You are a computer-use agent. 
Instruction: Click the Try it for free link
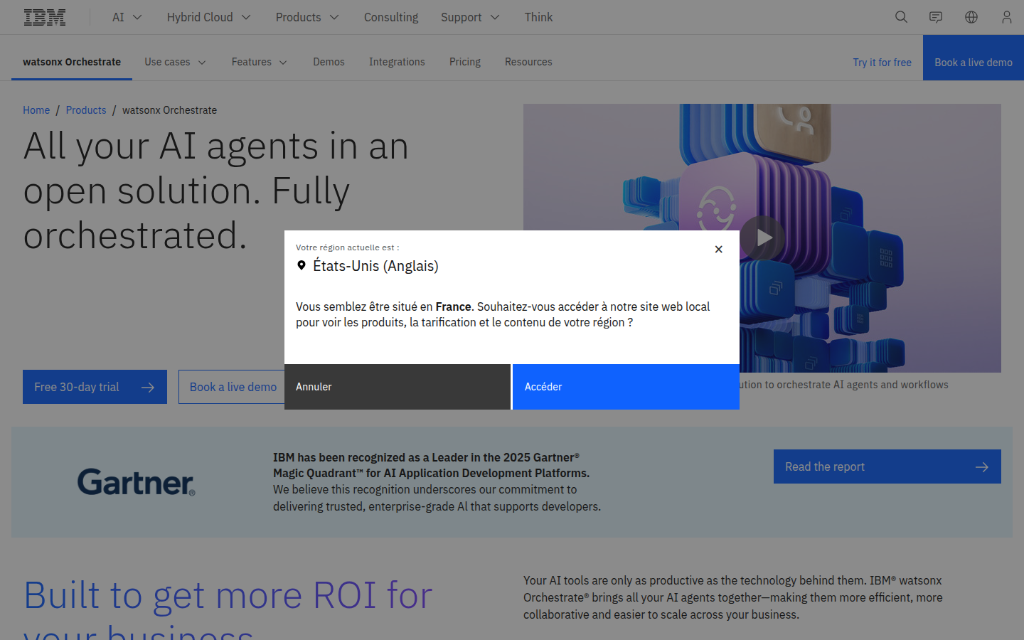[882, 63]
